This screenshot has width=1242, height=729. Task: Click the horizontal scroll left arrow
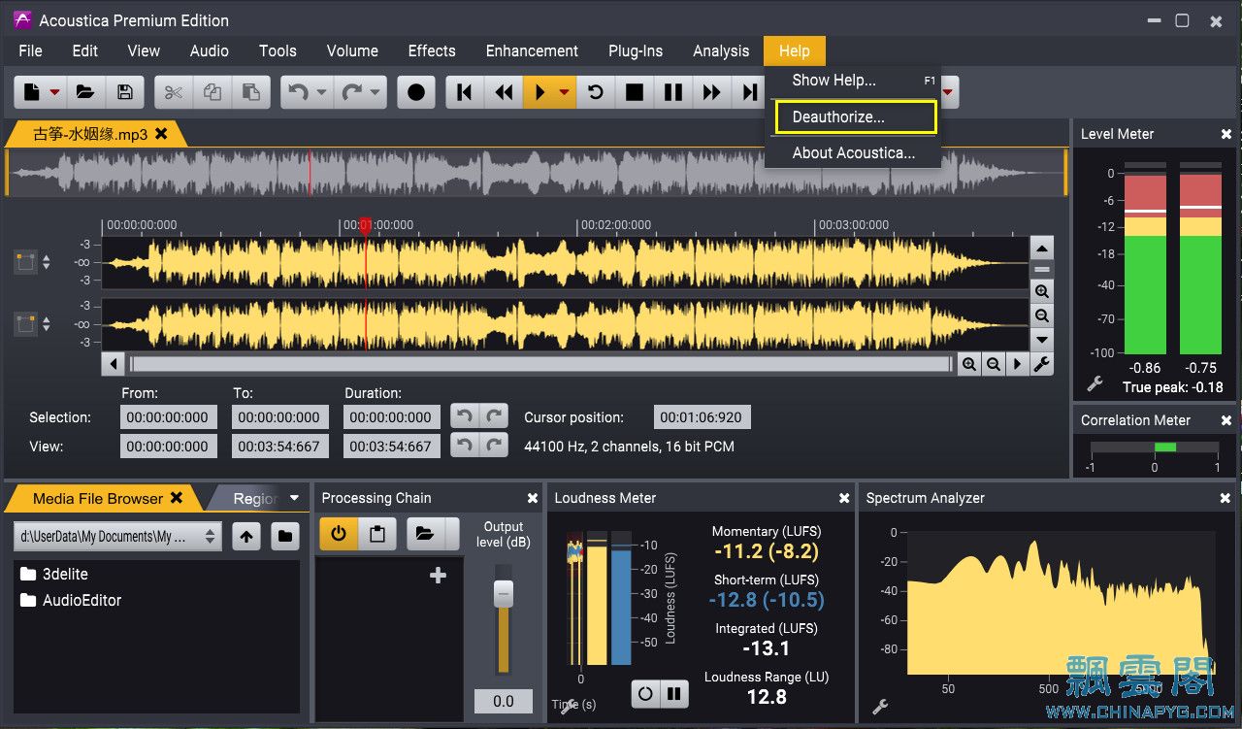(114, 364)
